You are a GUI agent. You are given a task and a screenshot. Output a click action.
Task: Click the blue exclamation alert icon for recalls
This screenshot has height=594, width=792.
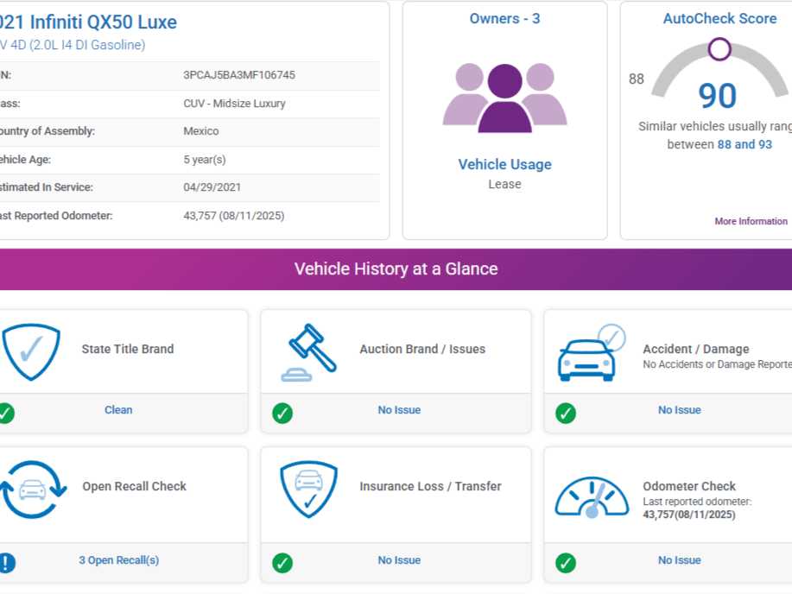click(x=6, y=563)
